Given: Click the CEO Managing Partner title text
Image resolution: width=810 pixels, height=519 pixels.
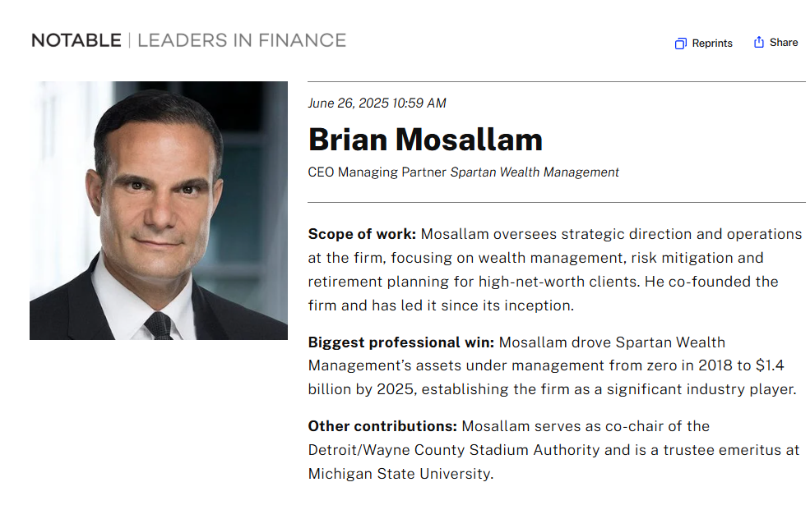Looking at the screenshot, I should coord(377,172).
